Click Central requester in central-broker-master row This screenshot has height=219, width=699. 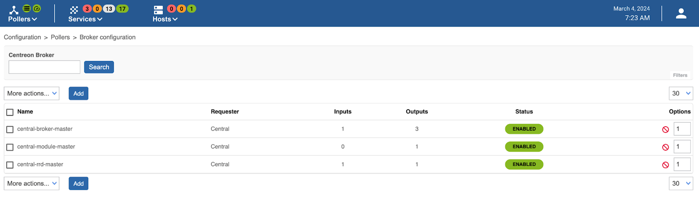coord(220,129)
